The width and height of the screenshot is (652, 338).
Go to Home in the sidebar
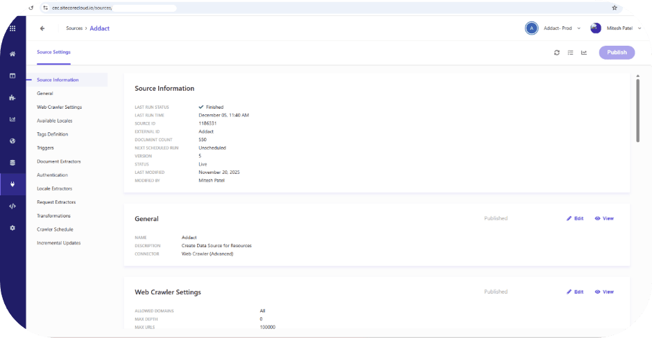tap(12, 53)
